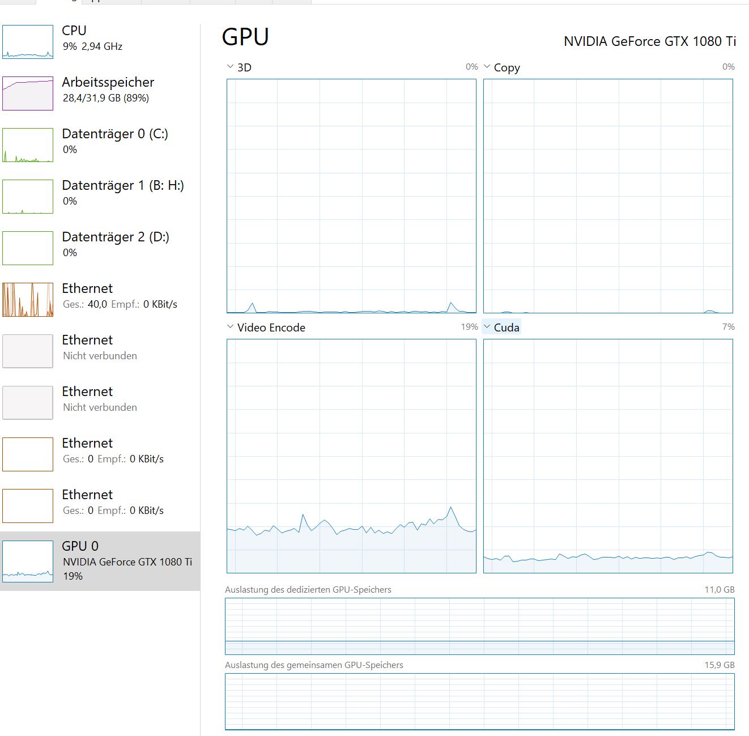
Task: Click the dedicated GPU memory usage graph
Action: coord(479,626)
